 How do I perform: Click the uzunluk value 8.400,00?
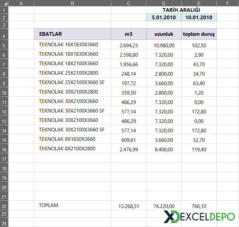(164, 149)
